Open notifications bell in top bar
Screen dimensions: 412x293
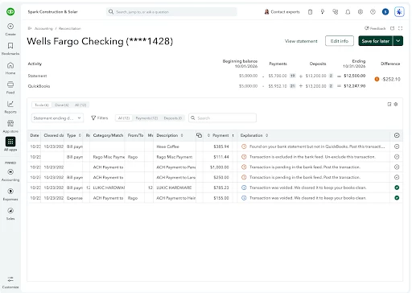coord(348,12)
